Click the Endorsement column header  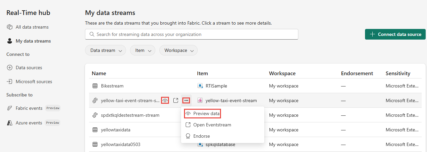point(357,73)
